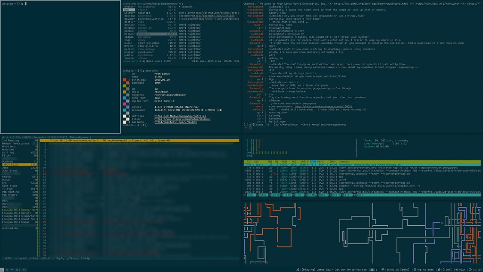The image size is (483, 272).
Task: Click the blue color block beside term font
Action: tap(125, 98)
